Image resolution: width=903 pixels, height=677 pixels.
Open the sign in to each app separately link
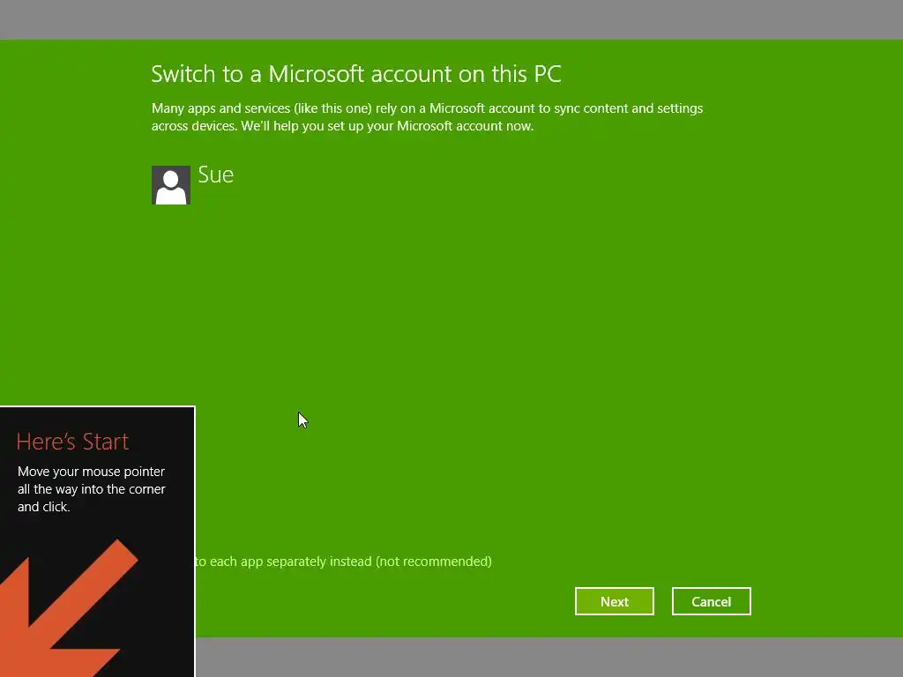tap(343, 562)
